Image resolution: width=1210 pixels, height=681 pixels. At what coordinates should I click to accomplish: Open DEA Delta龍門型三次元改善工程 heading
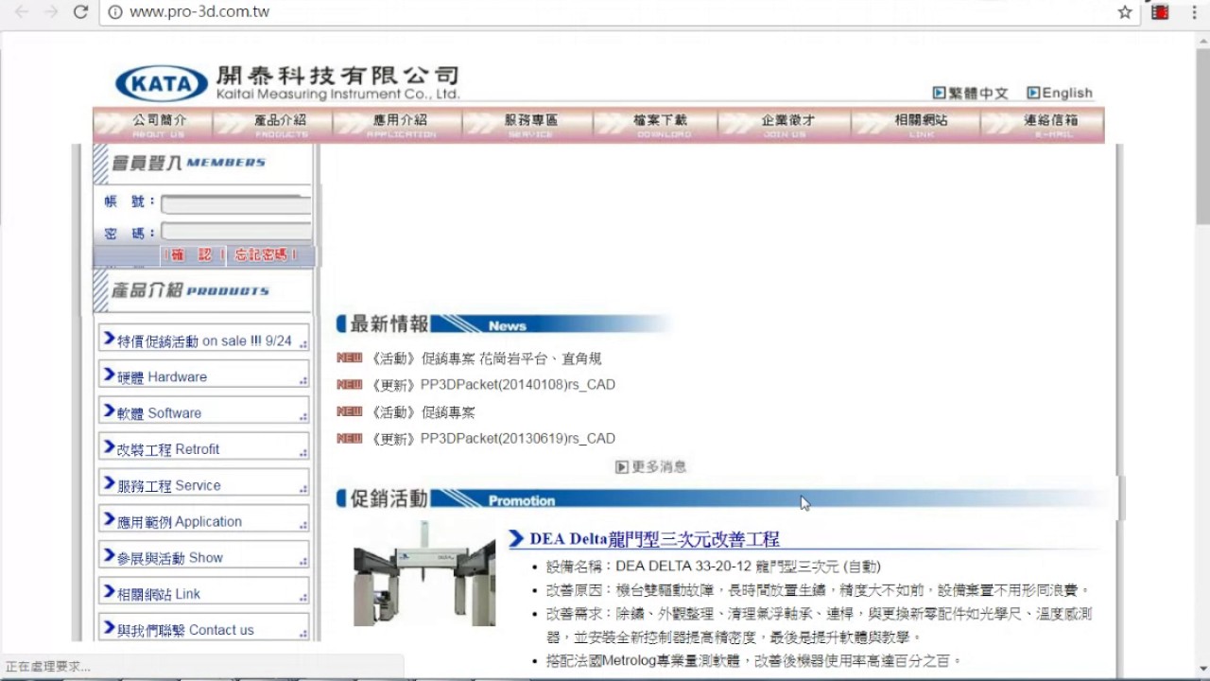654,539
